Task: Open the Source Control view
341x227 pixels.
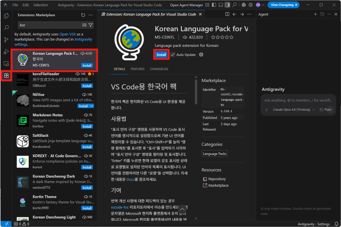Action: (6, 40)
